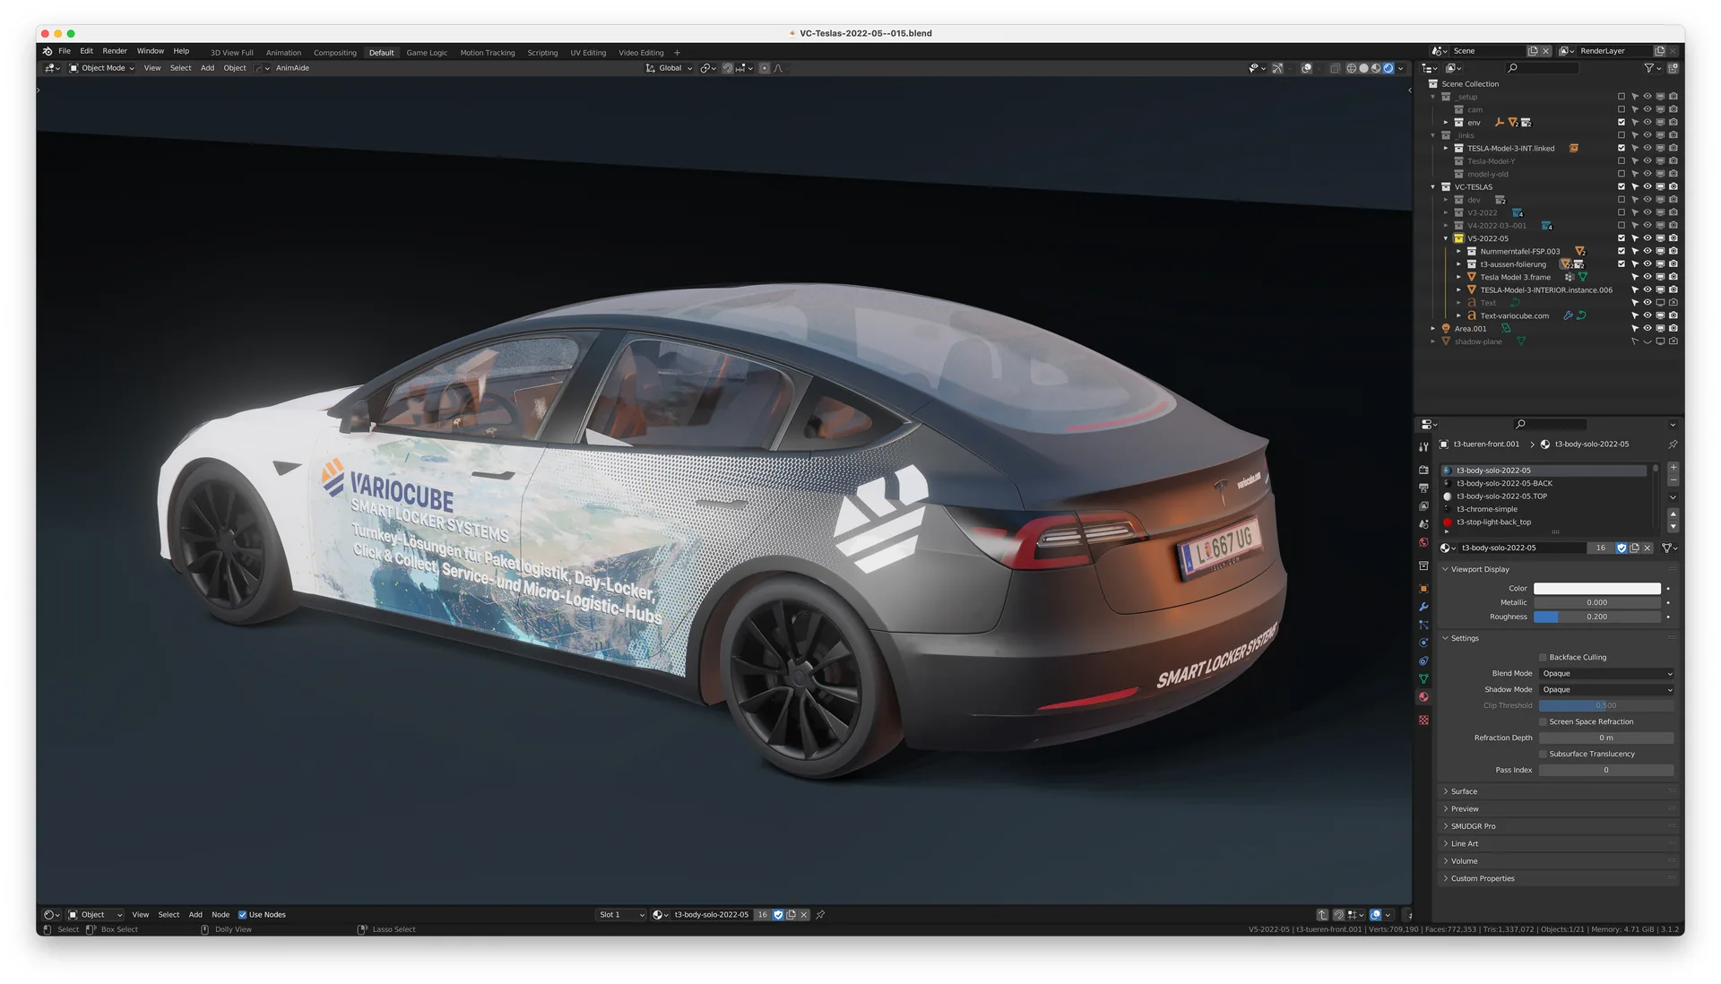The width and height of the screenshot is (1721, 984).
Task: Hide Area.001 light with eye icon
Action: [1647, 329]
